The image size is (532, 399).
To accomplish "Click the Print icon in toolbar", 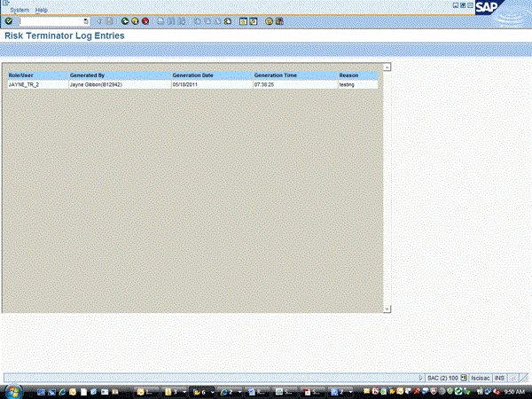I will (160, 21).
